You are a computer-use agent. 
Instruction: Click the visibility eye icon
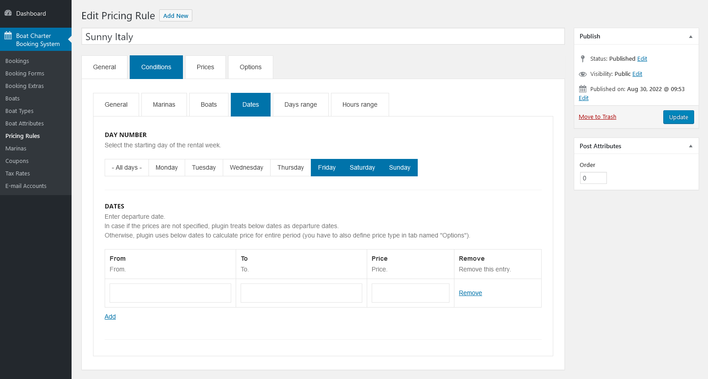click(x=582, y=74)
